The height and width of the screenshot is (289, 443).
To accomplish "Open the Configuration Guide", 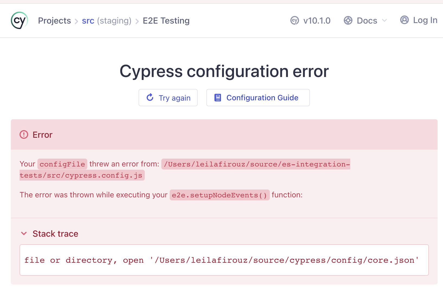I will pos(258,98).
